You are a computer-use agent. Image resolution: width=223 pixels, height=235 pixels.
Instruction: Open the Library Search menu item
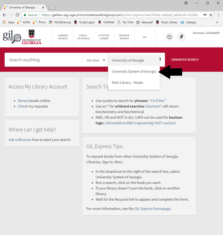click(x=63, y=37)
